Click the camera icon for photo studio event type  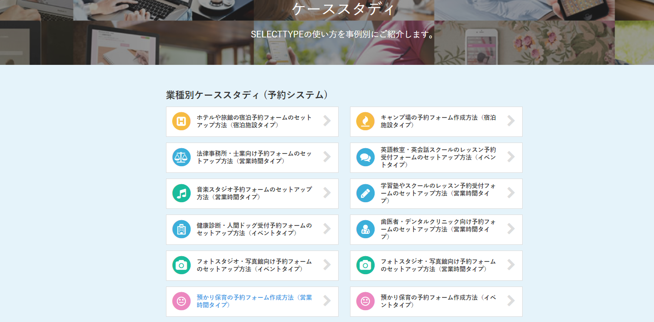click(181, 265)
